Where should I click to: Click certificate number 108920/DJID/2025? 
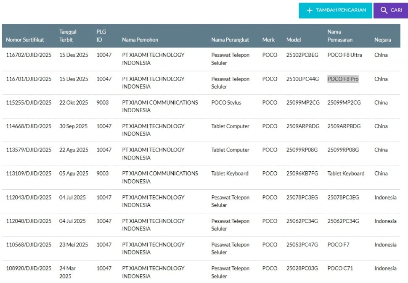[x=29, y=268]
